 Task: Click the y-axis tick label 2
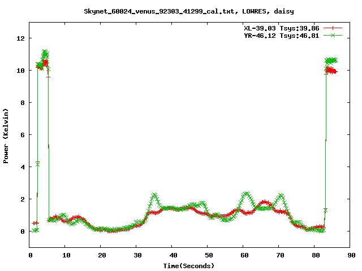coord(23,199)
